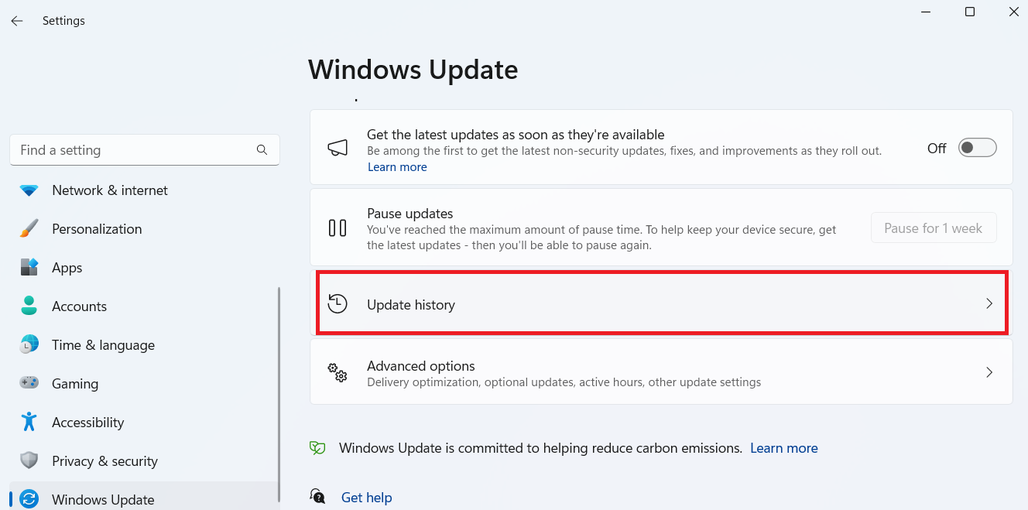The height and width of the screenshot is (510, 1028).
Task: Toggle 'Get the latest updates' switch on
Action: click(x=977, y=148)
